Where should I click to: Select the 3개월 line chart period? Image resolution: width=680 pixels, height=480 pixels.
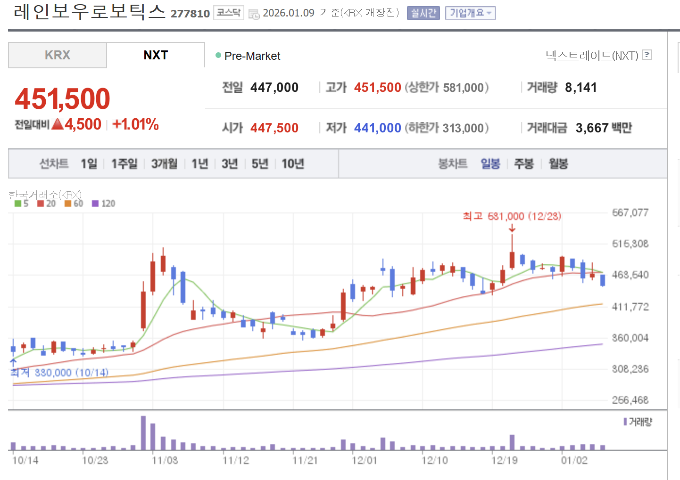click(164, 163)
